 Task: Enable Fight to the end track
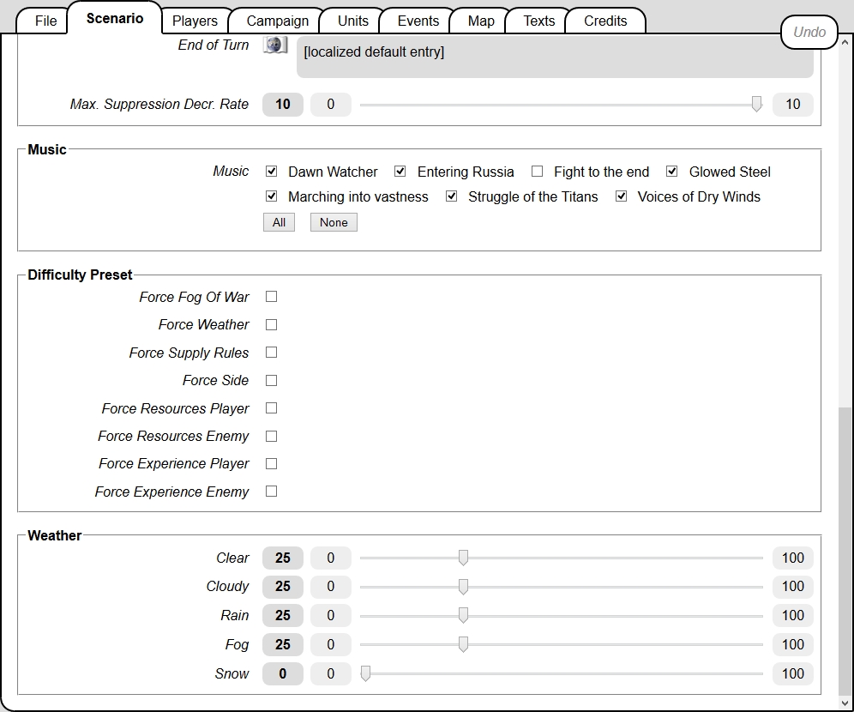coord(537,172)
